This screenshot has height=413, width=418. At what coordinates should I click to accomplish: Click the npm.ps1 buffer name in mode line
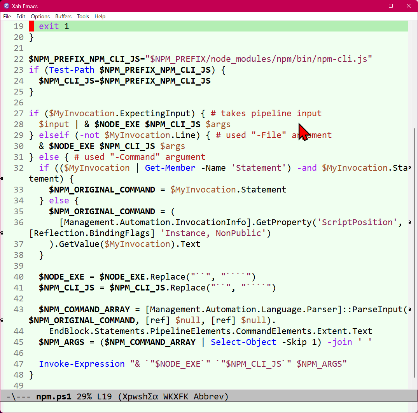click(x=54, y=396)
